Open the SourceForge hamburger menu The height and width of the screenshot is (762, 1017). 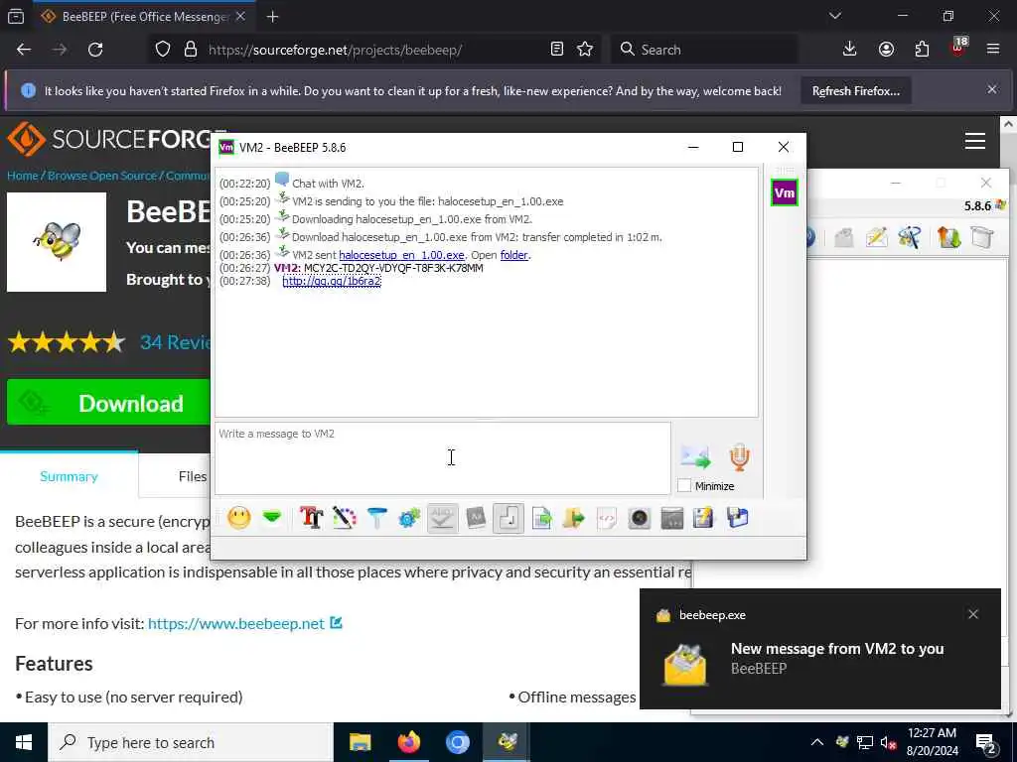pyautogui.click(x=975, y=141)
